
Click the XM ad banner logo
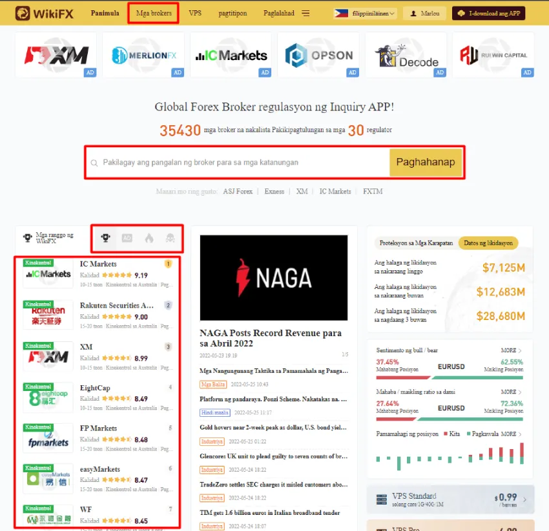[56, 55]
